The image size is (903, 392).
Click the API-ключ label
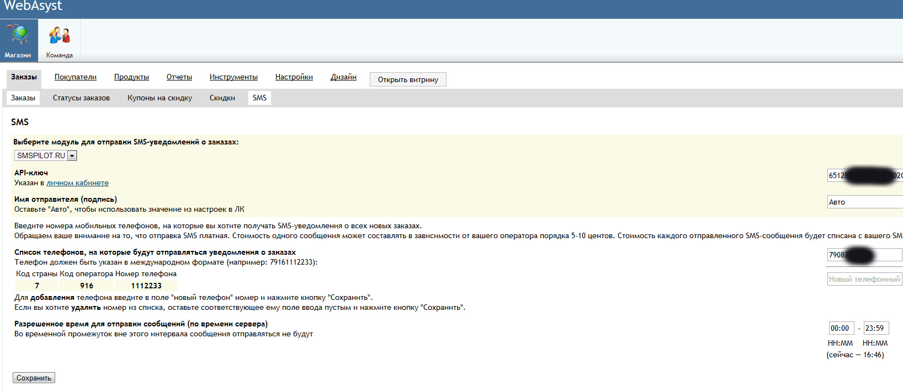(31, 173)
